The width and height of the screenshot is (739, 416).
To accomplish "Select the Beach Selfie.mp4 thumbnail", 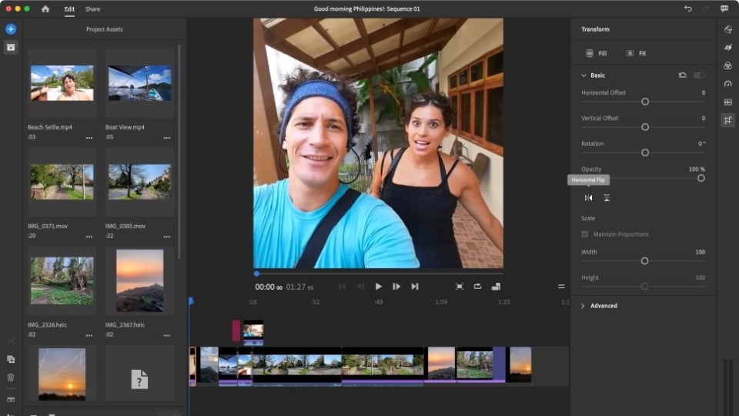I will click(x=62, y=83).
